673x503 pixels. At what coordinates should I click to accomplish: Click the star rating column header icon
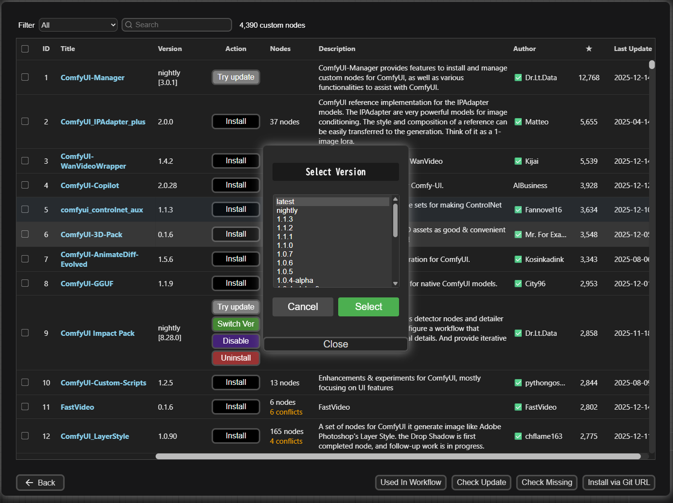588,49
